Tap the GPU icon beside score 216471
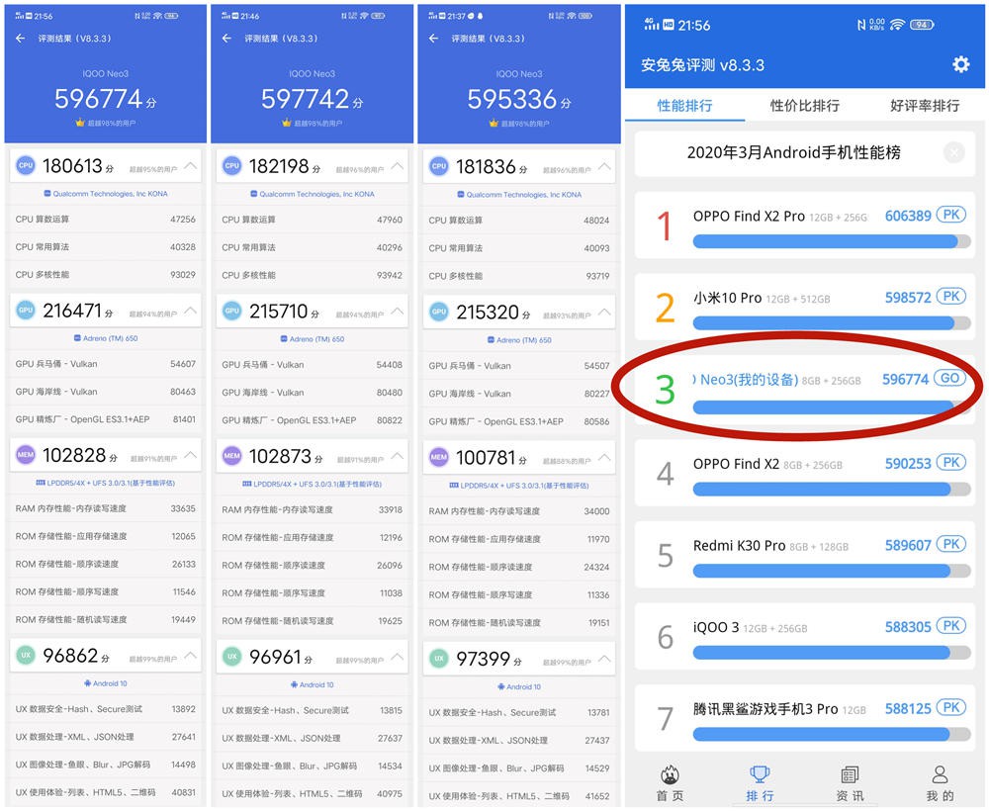The height and width of the screenshot is (811, 989). (x=26, y=311)
